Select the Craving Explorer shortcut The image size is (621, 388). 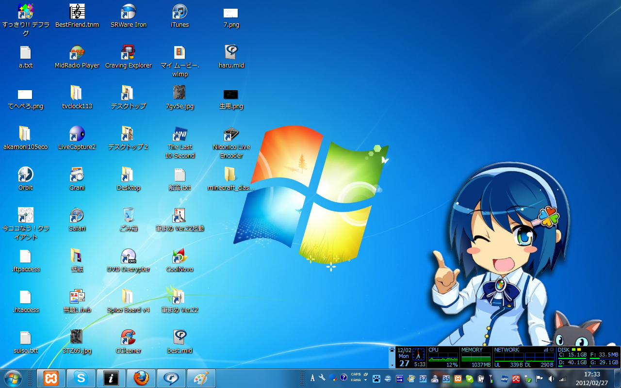pyautogui.click(x=128, y=52)
